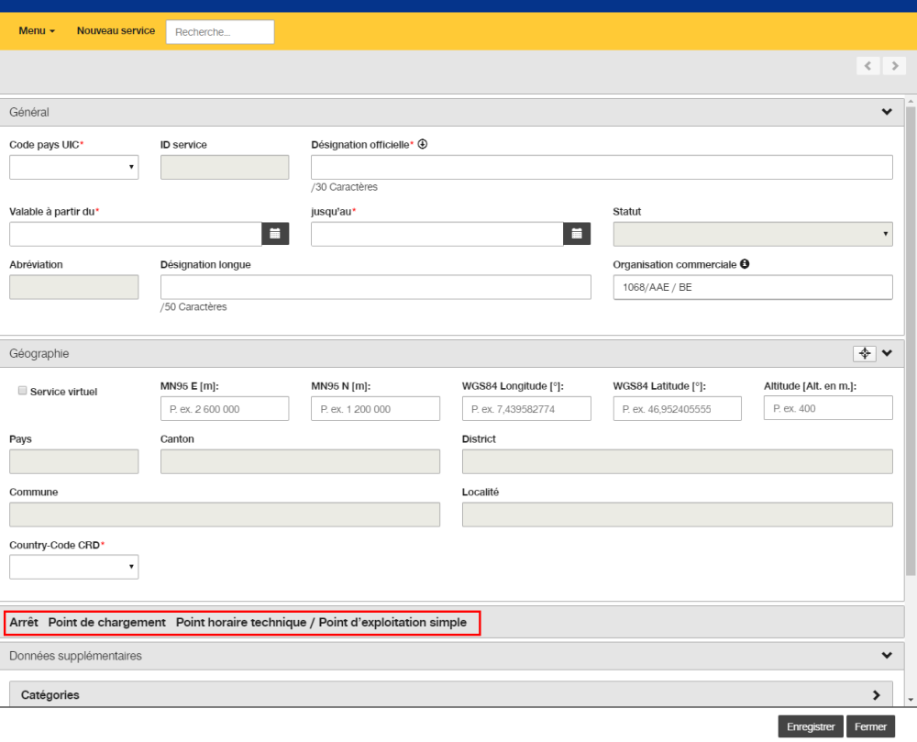Select Point horaire technique / Point d'exploitation simple tab
Screen dimensions: 917x742
click(x=321, y=622)
